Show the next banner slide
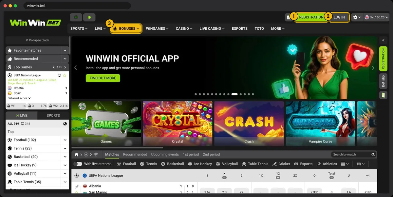 click(x=373, y=68)
